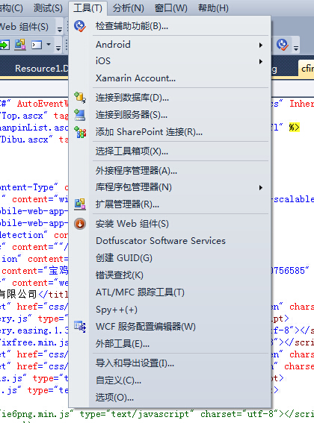
Task: Expand the iOS submenu arrow
Action: [x=261, y=61]
